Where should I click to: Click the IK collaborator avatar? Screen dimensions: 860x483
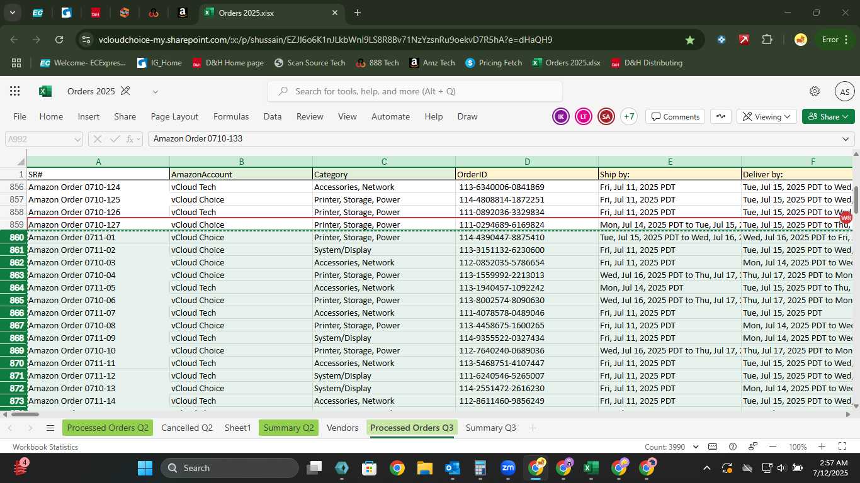561,116
